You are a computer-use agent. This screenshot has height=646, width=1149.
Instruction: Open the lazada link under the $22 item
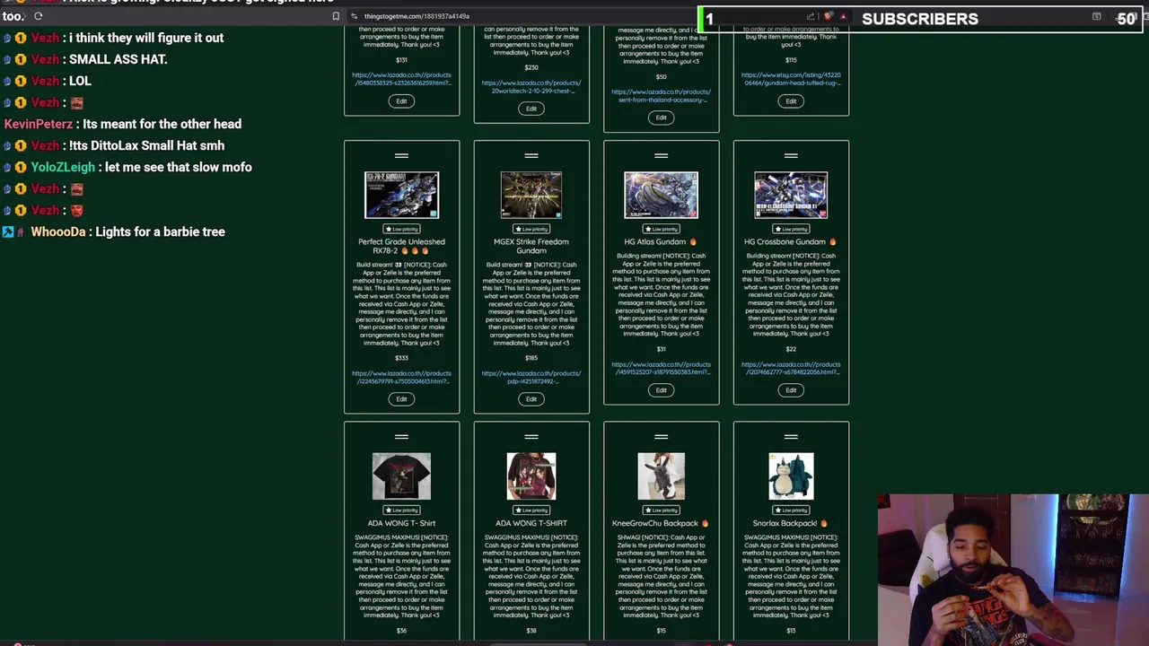791,369
